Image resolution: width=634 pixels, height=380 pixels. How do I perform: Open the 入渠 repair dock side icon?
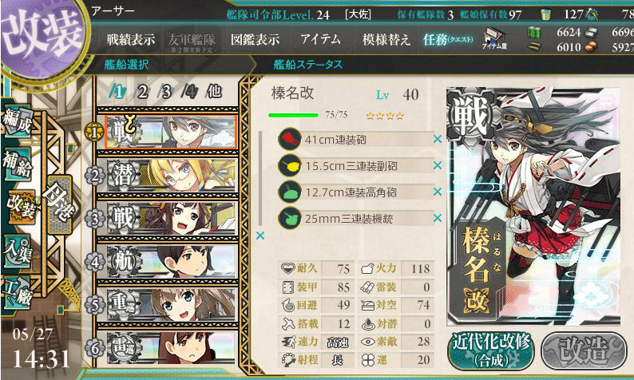[17, 251]
